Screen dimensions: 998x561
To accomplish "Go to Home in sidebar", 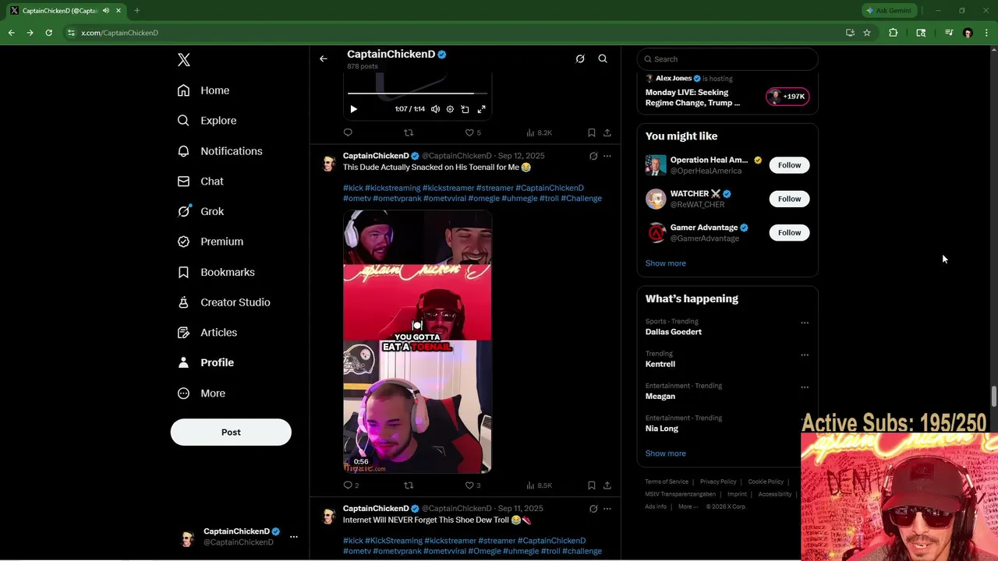I will click(203, 90).
